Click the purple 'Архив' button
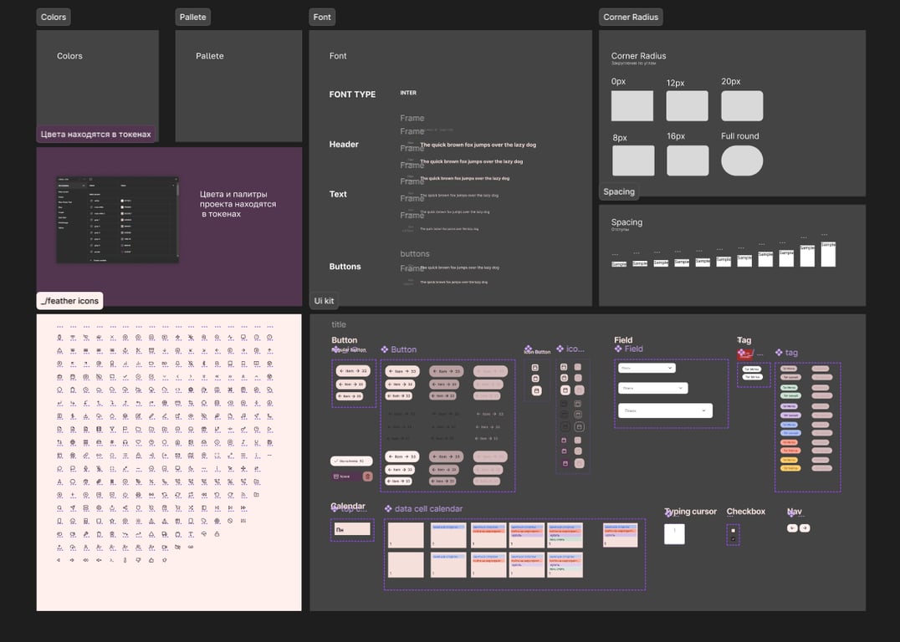The width and height of the screenshot is (900, 642). (345, 476)
